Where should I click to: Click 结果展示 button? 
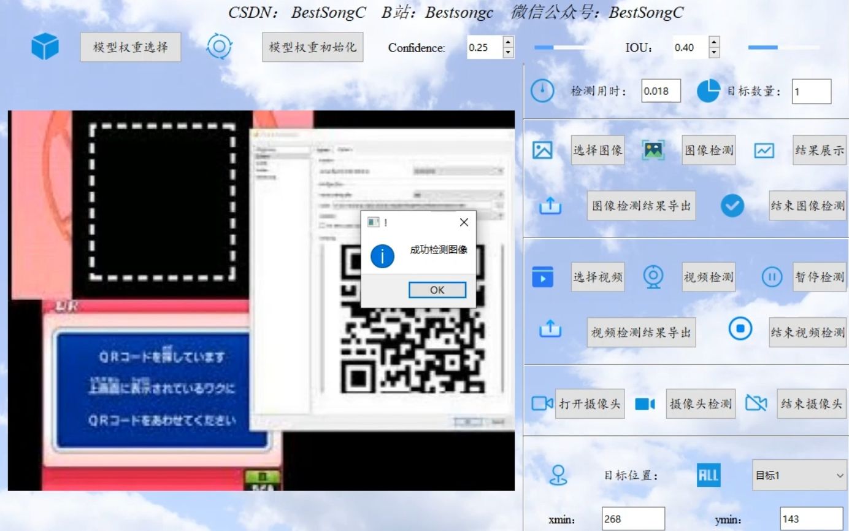click(x=820, y=150)
